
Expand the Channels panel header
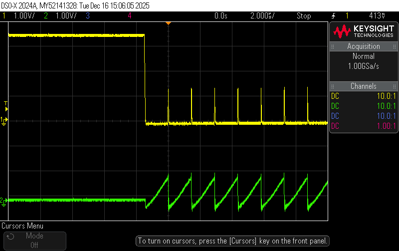364,86
